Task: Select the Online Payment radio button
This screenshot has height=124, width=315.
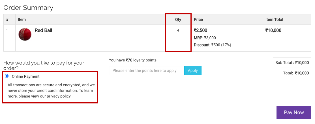Action: coord(7,76)
